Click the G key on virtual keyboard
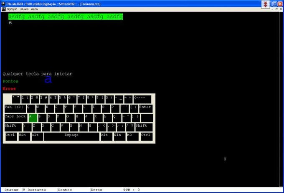Screen dimensions: 284x193 (71, 118)
